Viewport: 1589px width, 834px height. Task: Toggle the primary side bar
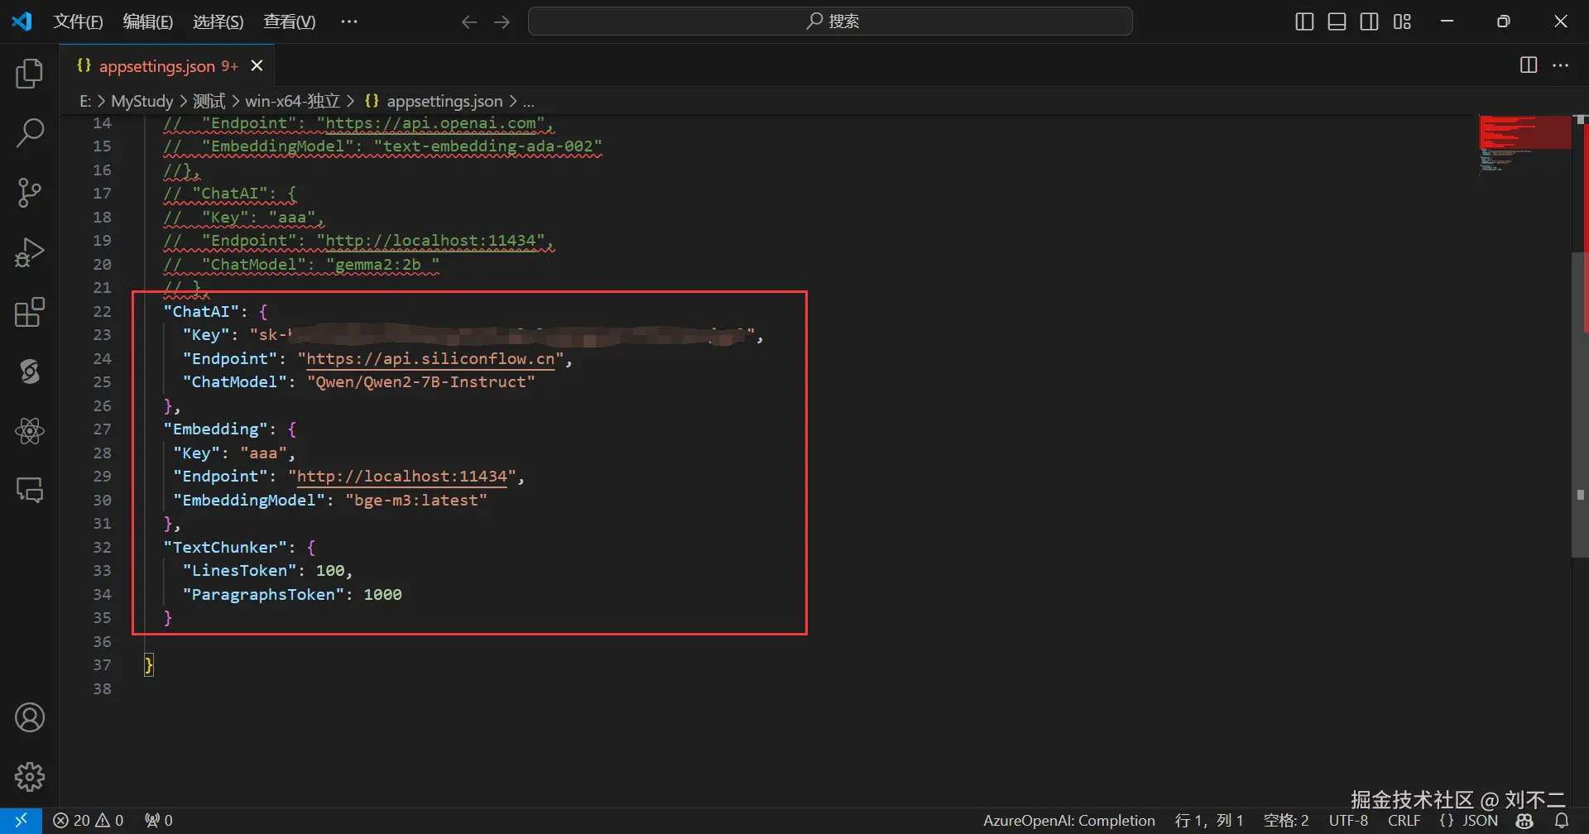pos(1304,22)
